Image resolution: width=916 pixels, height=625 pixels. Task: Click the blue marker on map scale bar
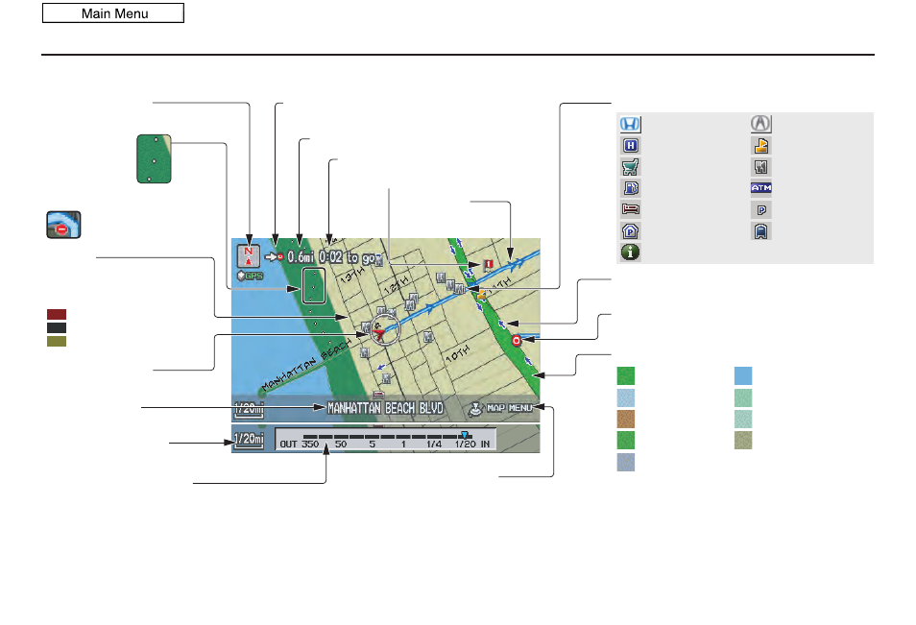coord(465,435)
